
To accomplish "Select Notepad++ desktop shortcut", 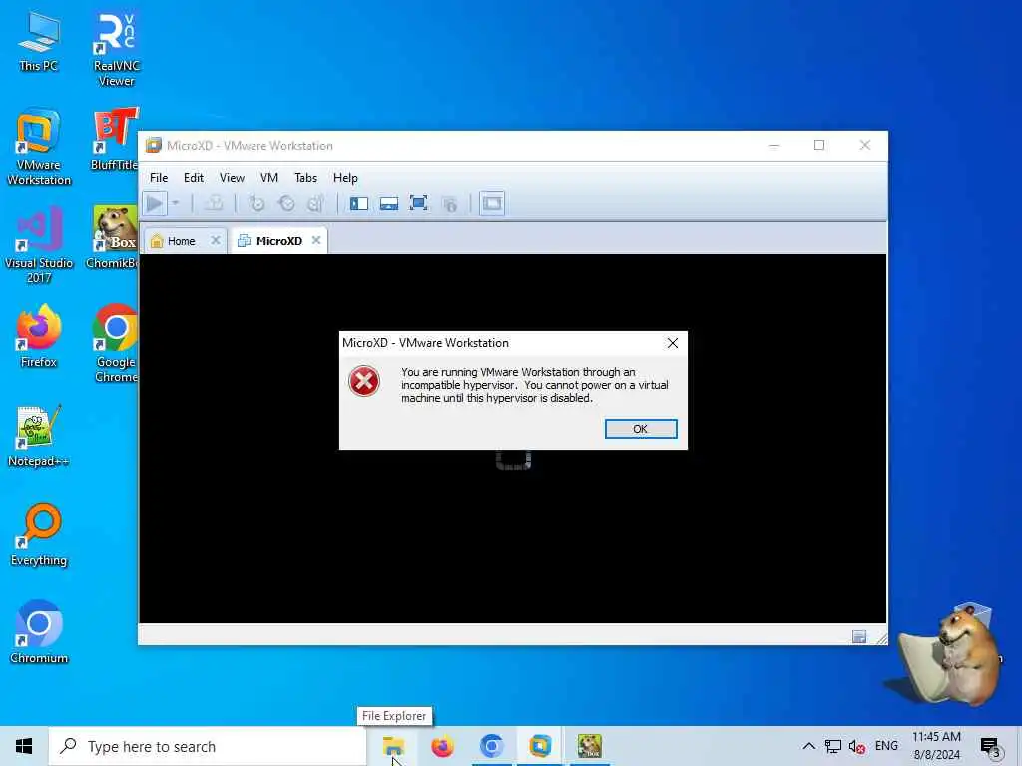I will point(39,436).
